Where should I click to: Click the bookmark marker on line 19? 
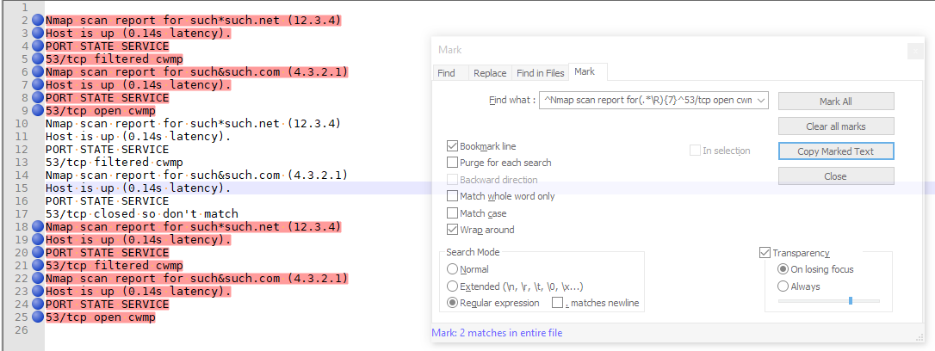click(38, 240)
